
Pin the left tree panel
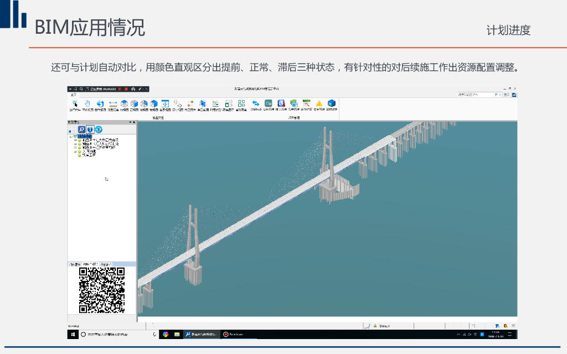point(134,122)
